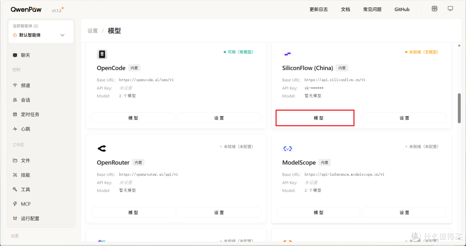Open 更新日志 changelog link
The width and height of the screenshot is (466, 246).
pyautogui.click(x=318, y=9)
